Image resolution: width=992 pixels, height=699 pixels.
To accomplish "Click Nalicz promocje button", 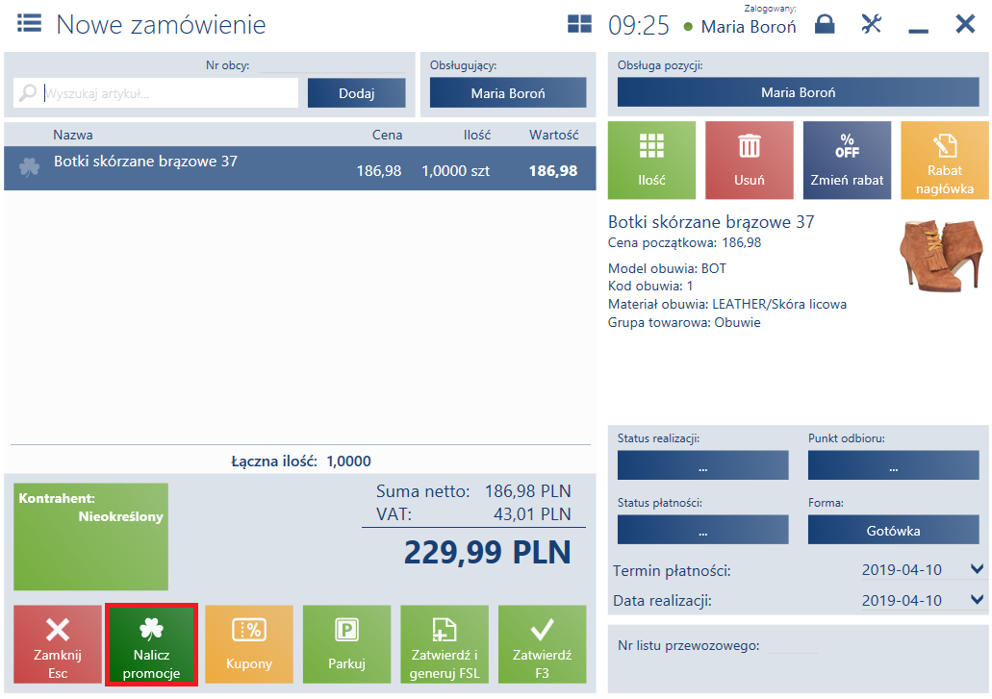I will (x=151, y=644).
